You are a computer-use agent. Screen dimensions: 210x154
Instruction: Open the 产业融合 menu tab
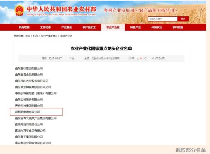pos(67,27)
